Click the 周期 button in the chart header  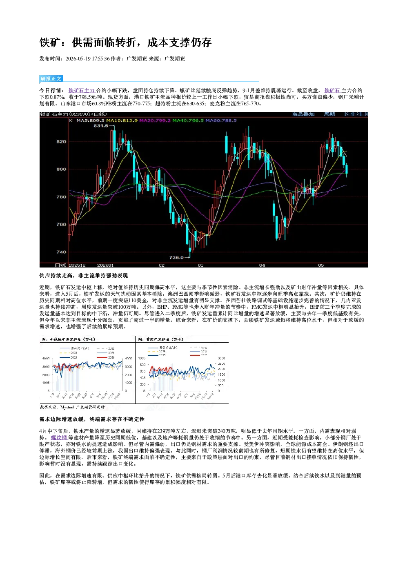(329, 114)
